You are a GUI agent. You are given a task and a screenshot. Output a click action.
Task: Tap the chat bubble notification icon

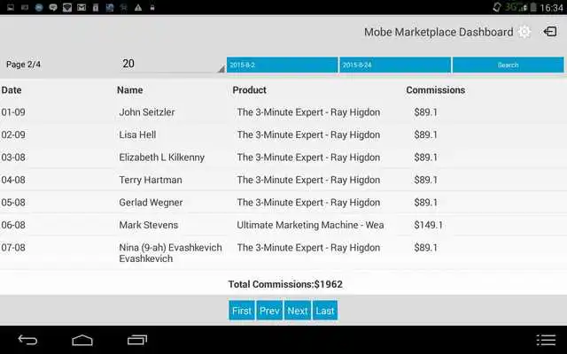(x=53, y=7)
